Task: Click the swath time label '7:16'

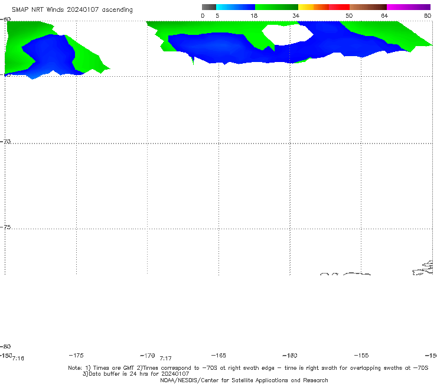Action: point(18,358)
